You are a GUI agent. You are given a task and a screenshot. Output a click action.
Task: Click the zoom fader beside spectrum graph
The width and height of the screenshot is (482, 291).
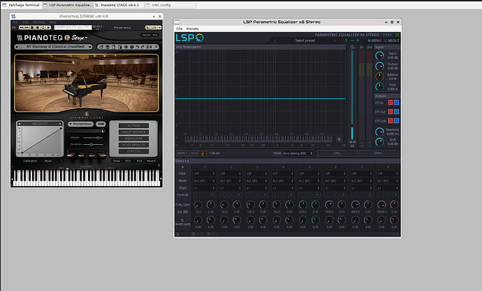pyautogui.click(x=352, y=95)
